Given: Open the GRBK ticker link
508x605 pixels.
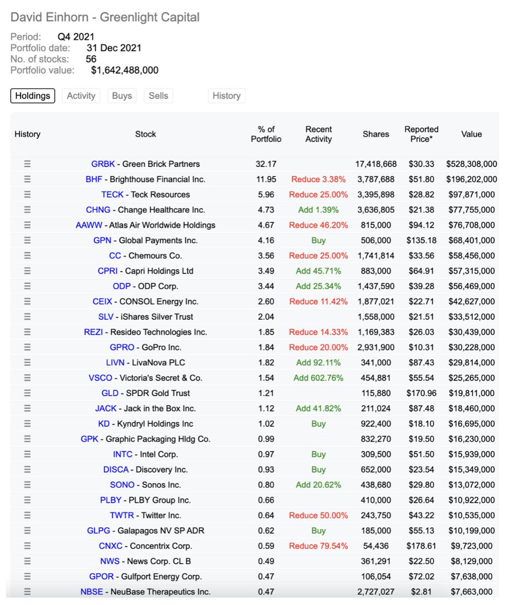Looking at the screenshot, I should (103, 164).
